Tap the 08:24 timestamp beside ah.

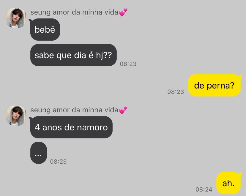coord(204,189)
